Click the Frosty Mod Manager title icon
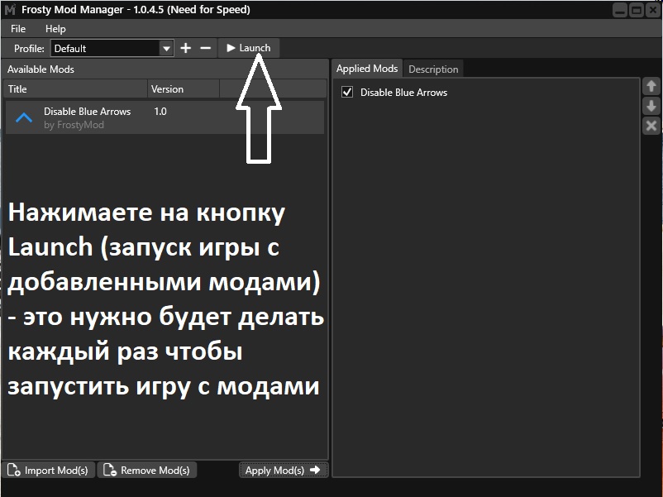The height and width of the screenshot is (497, 663). point(10,10)
